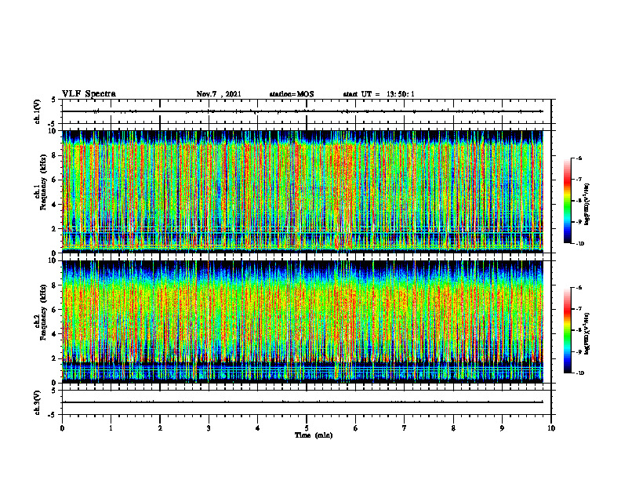Image resolution: width=621 pixels, height=480 pixels.
Task: Click time axis tick label "2"
Action: pyautogui.click(x=160, y=428)
